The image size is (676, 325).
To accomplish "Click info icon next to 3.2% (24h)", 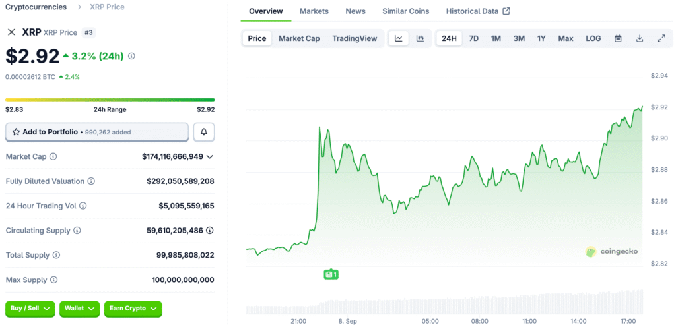I will (x=132, y=56).
